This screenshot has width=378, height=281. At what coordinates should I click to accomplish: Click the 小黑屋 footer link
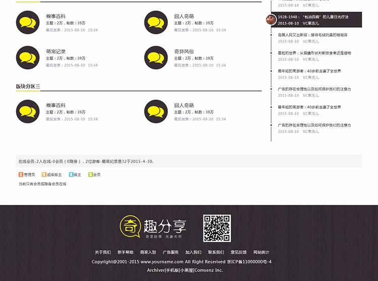[x=186, y=270]
